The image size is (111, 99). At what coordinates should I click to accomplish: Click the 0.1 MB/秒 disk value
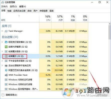[70, 31]
